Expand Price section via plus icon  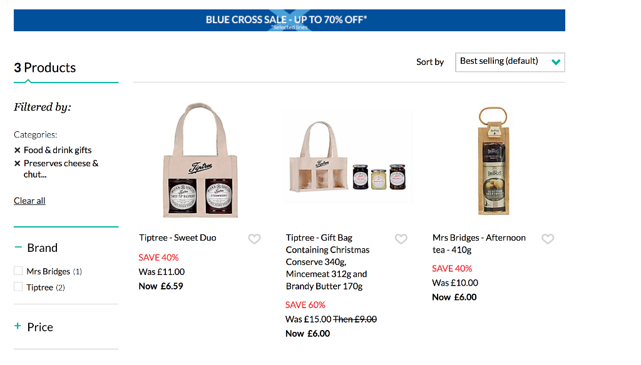[18, 326]
